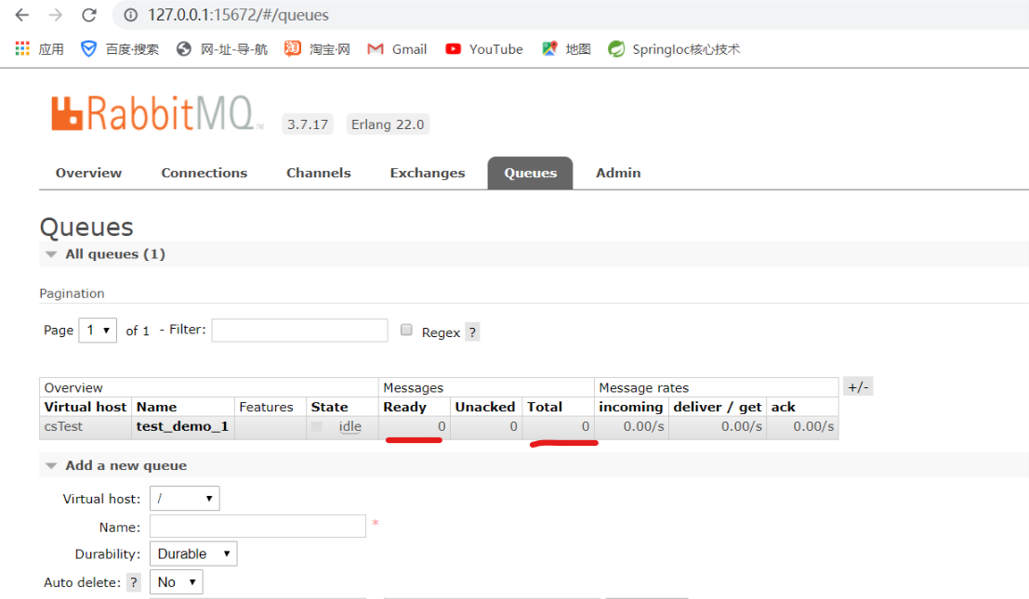Screen dimensions: 1029x599
Task: Sort by the Name column header
Action: coord(156,407)
